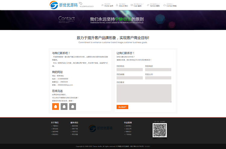The width and height of the screenshot is (226, 149).
Task: Open Service 服务 navigation item
Action: [153, 5]
